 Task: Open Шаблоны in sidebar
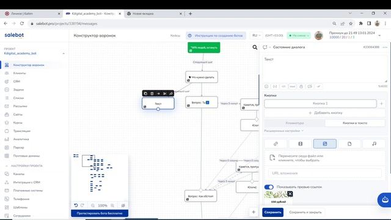(x=20, y=207)
